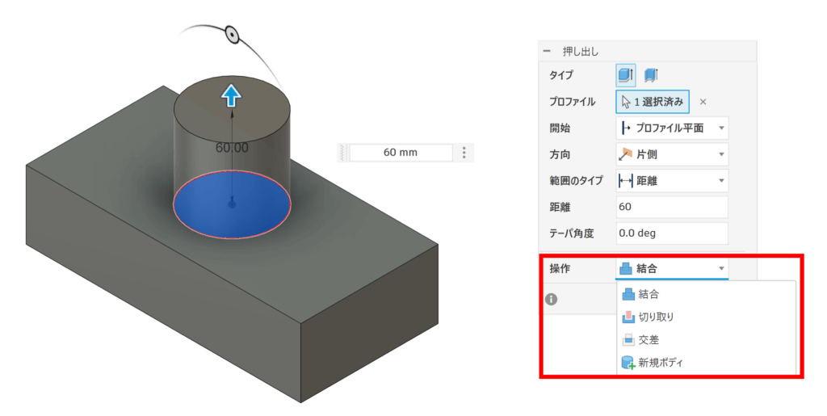The height and width of the screenshot is (416, 827).
Task: Click the 操作 結合 dropdown
Action: coord(672,268)
